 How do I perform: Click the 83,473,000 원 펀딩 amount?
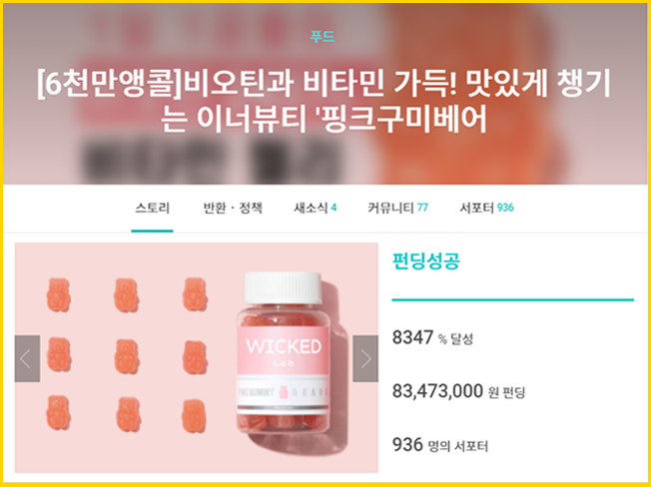pos(458,391)
